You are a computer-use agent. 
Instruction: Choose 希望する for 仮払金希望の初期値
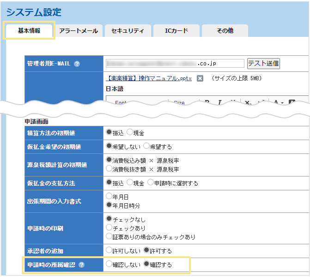(x=146, y=147)
